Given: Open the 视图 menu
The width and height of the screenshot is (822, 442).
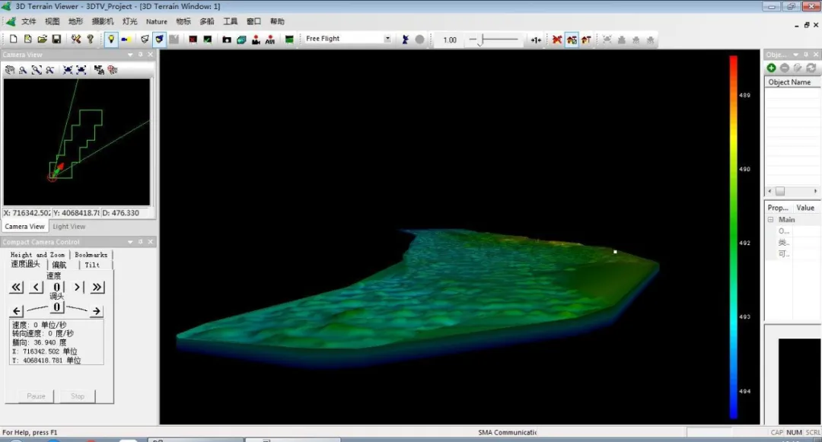Looking at the screenshot, I should click(52, 21).
